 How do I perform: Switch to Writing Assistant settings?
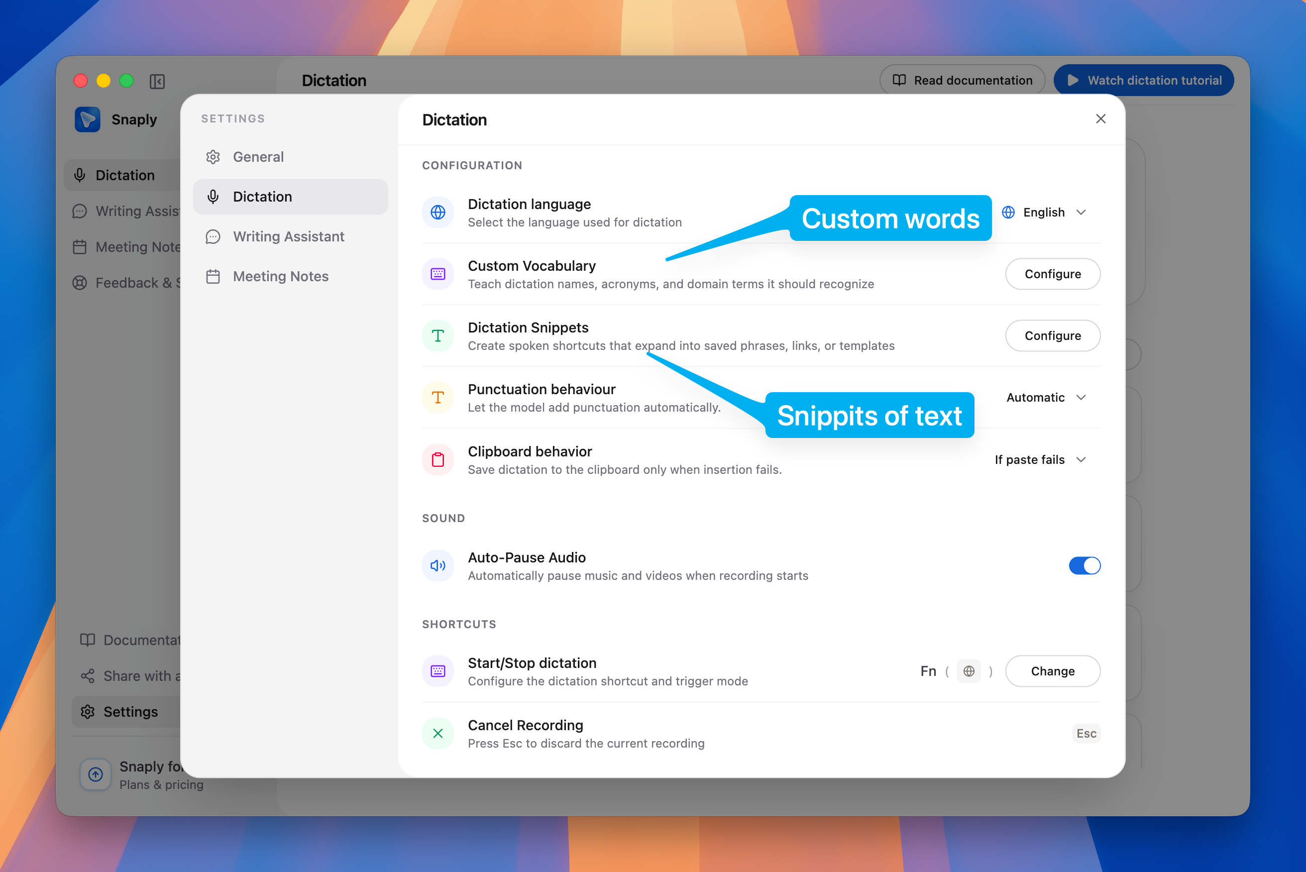coord(290,237)
